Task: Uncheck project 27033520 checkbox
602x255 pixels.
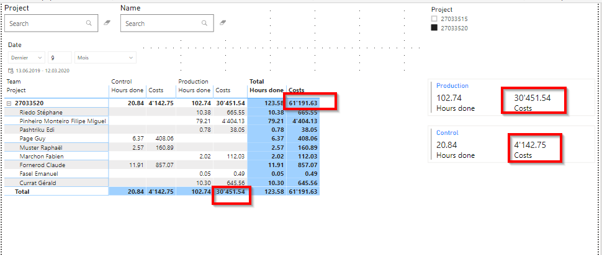Action: (434, 28)
